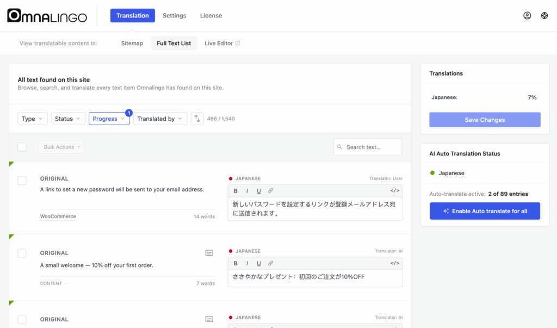Click the WooCommerce source label
The image size is (557, 328).
click(58, 216)
